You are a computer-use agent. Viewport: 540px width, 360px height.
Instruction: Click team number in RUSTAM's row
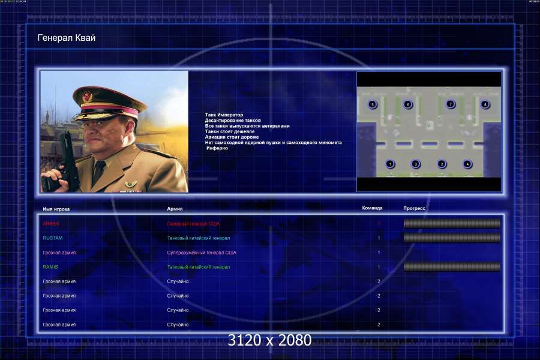coord(379,238)
